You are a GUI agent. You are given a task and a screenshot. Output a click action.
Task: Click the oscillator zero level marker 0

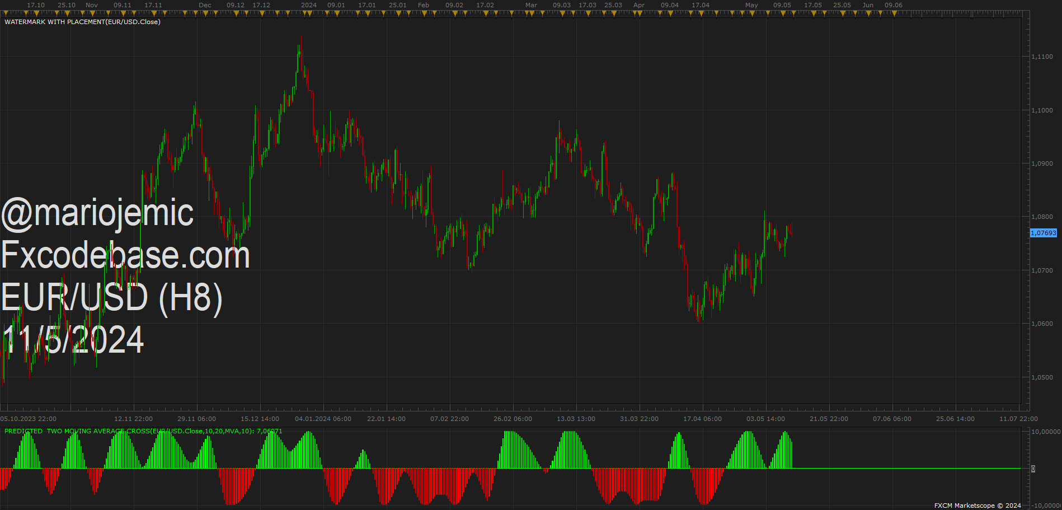click(1033, 469)
